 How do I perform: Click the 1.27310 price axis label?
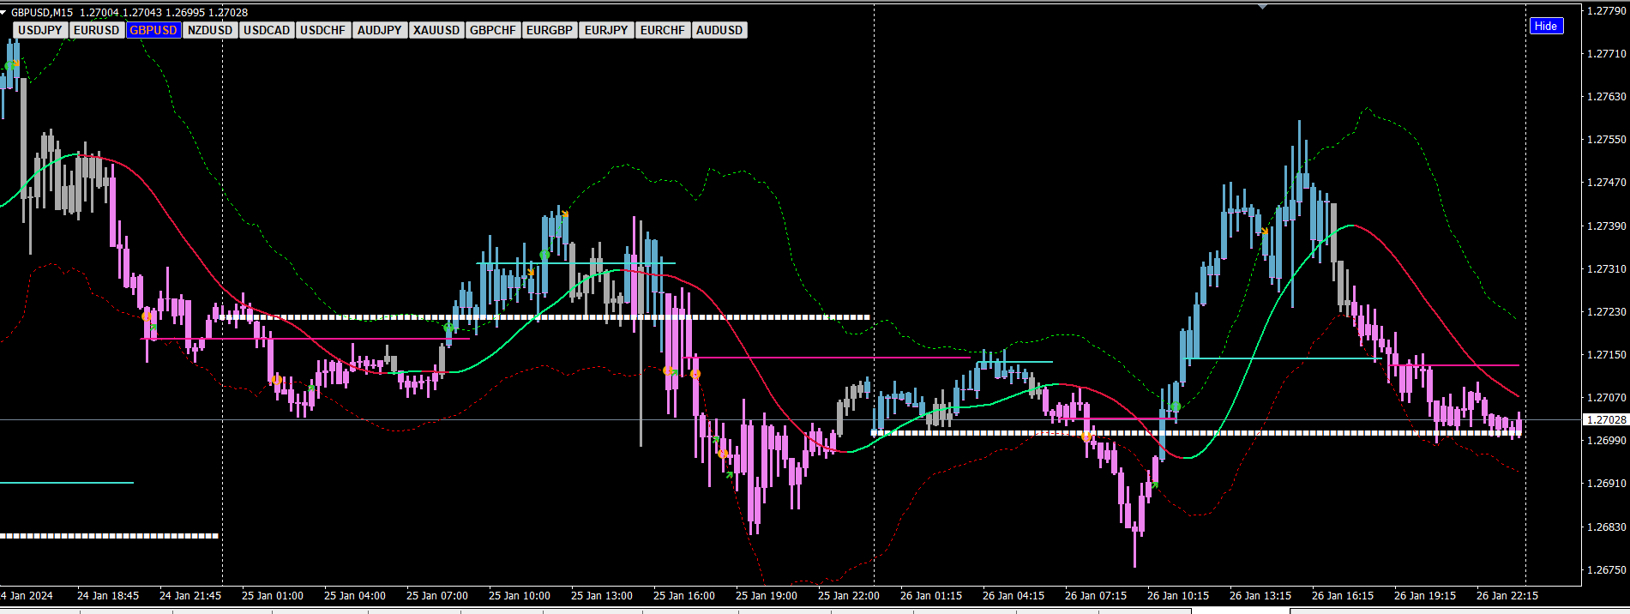pos(1606,268)
